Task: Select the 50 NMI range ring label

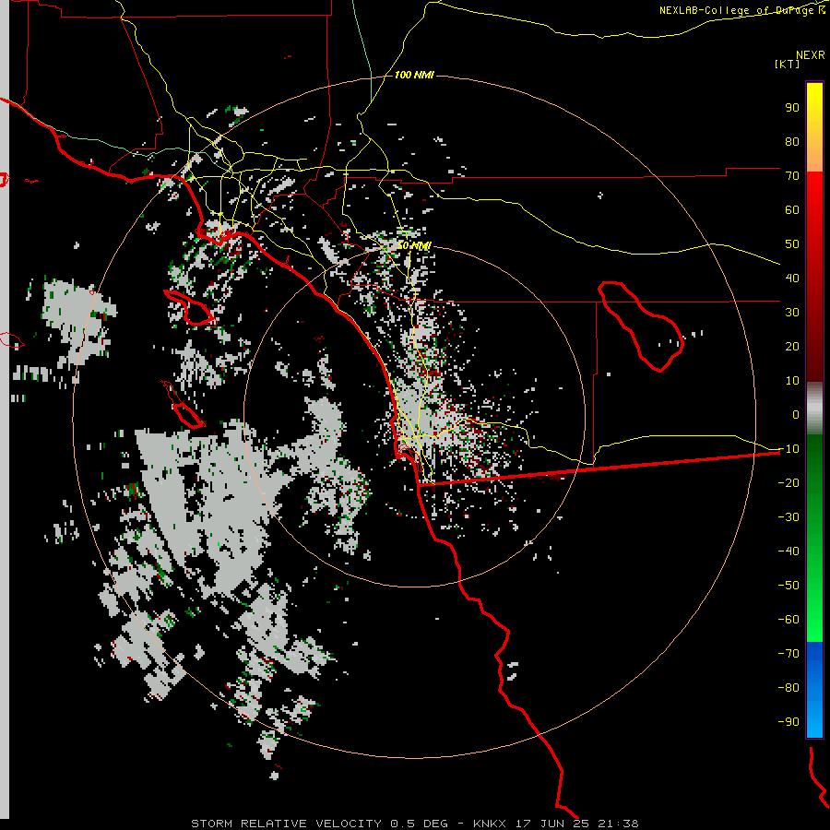Action: click(414, 245)
